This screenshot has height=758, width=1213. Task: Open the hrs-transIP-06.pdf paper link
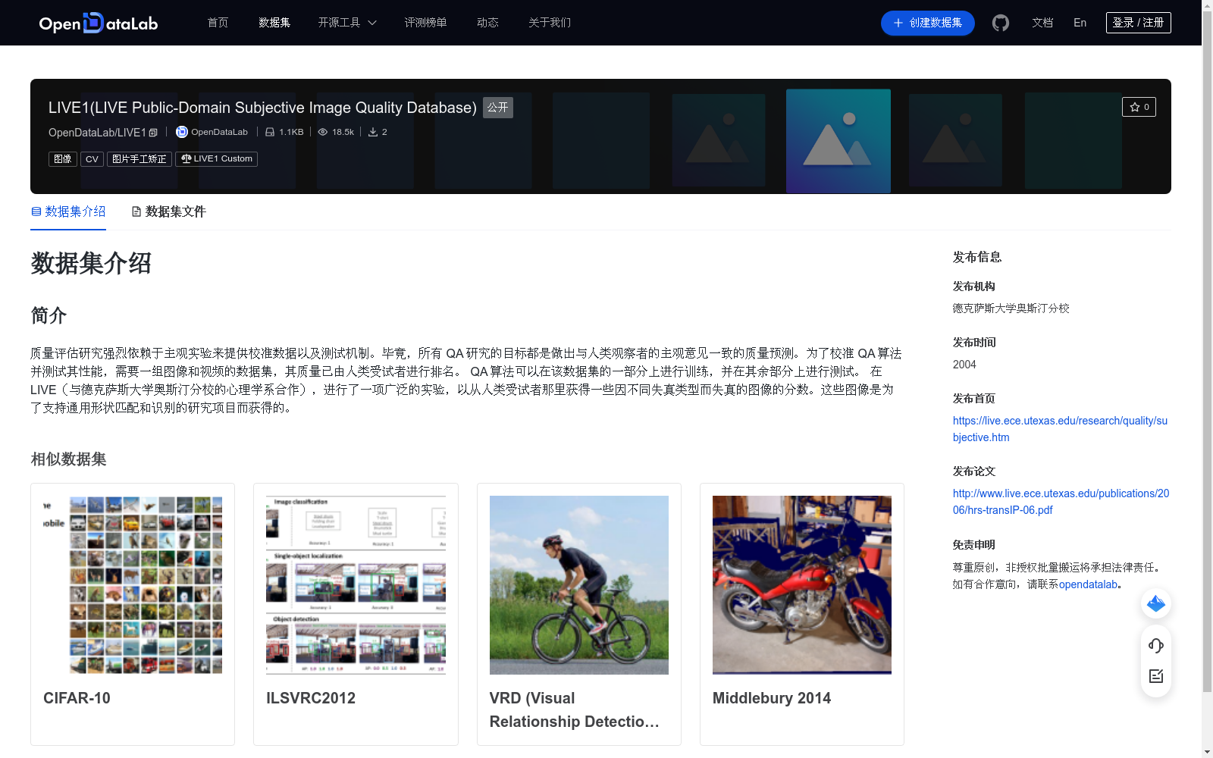tap(1061, 502)
